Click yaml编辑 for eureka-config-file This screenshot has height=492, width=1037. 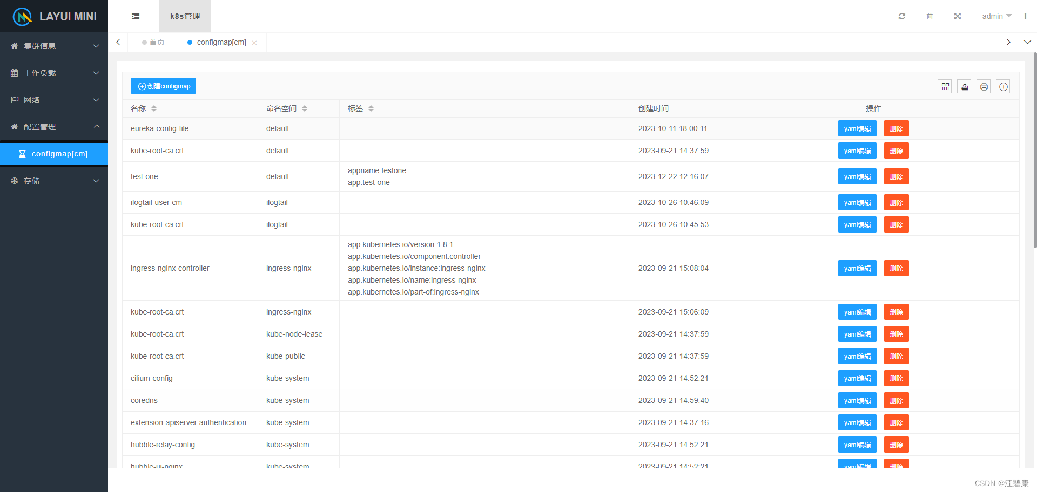coord(857,128)
